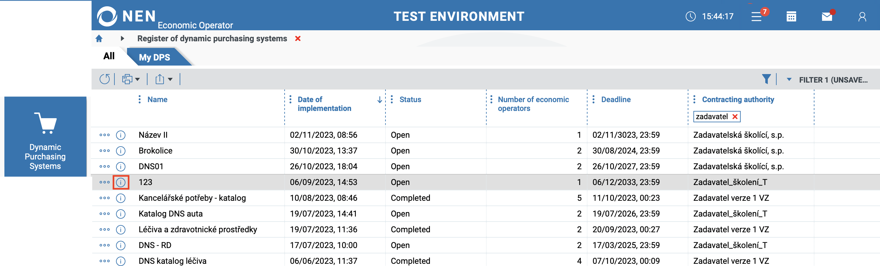Open the notifications list with badge 7
This screenshot has height=266, width=880.
[x=757, y=16]
